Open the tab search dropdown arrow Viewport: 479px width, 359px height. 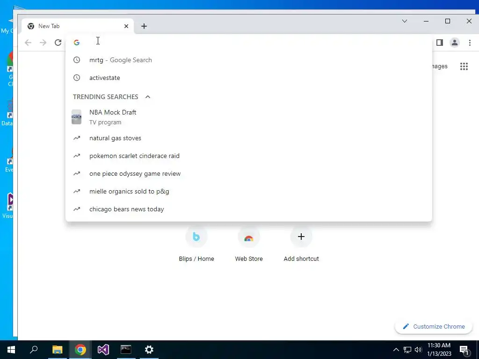[405, 21]
